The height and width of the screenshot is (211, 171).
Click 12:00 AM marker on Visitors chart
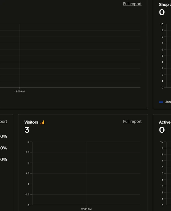click(x=86, y=209)
